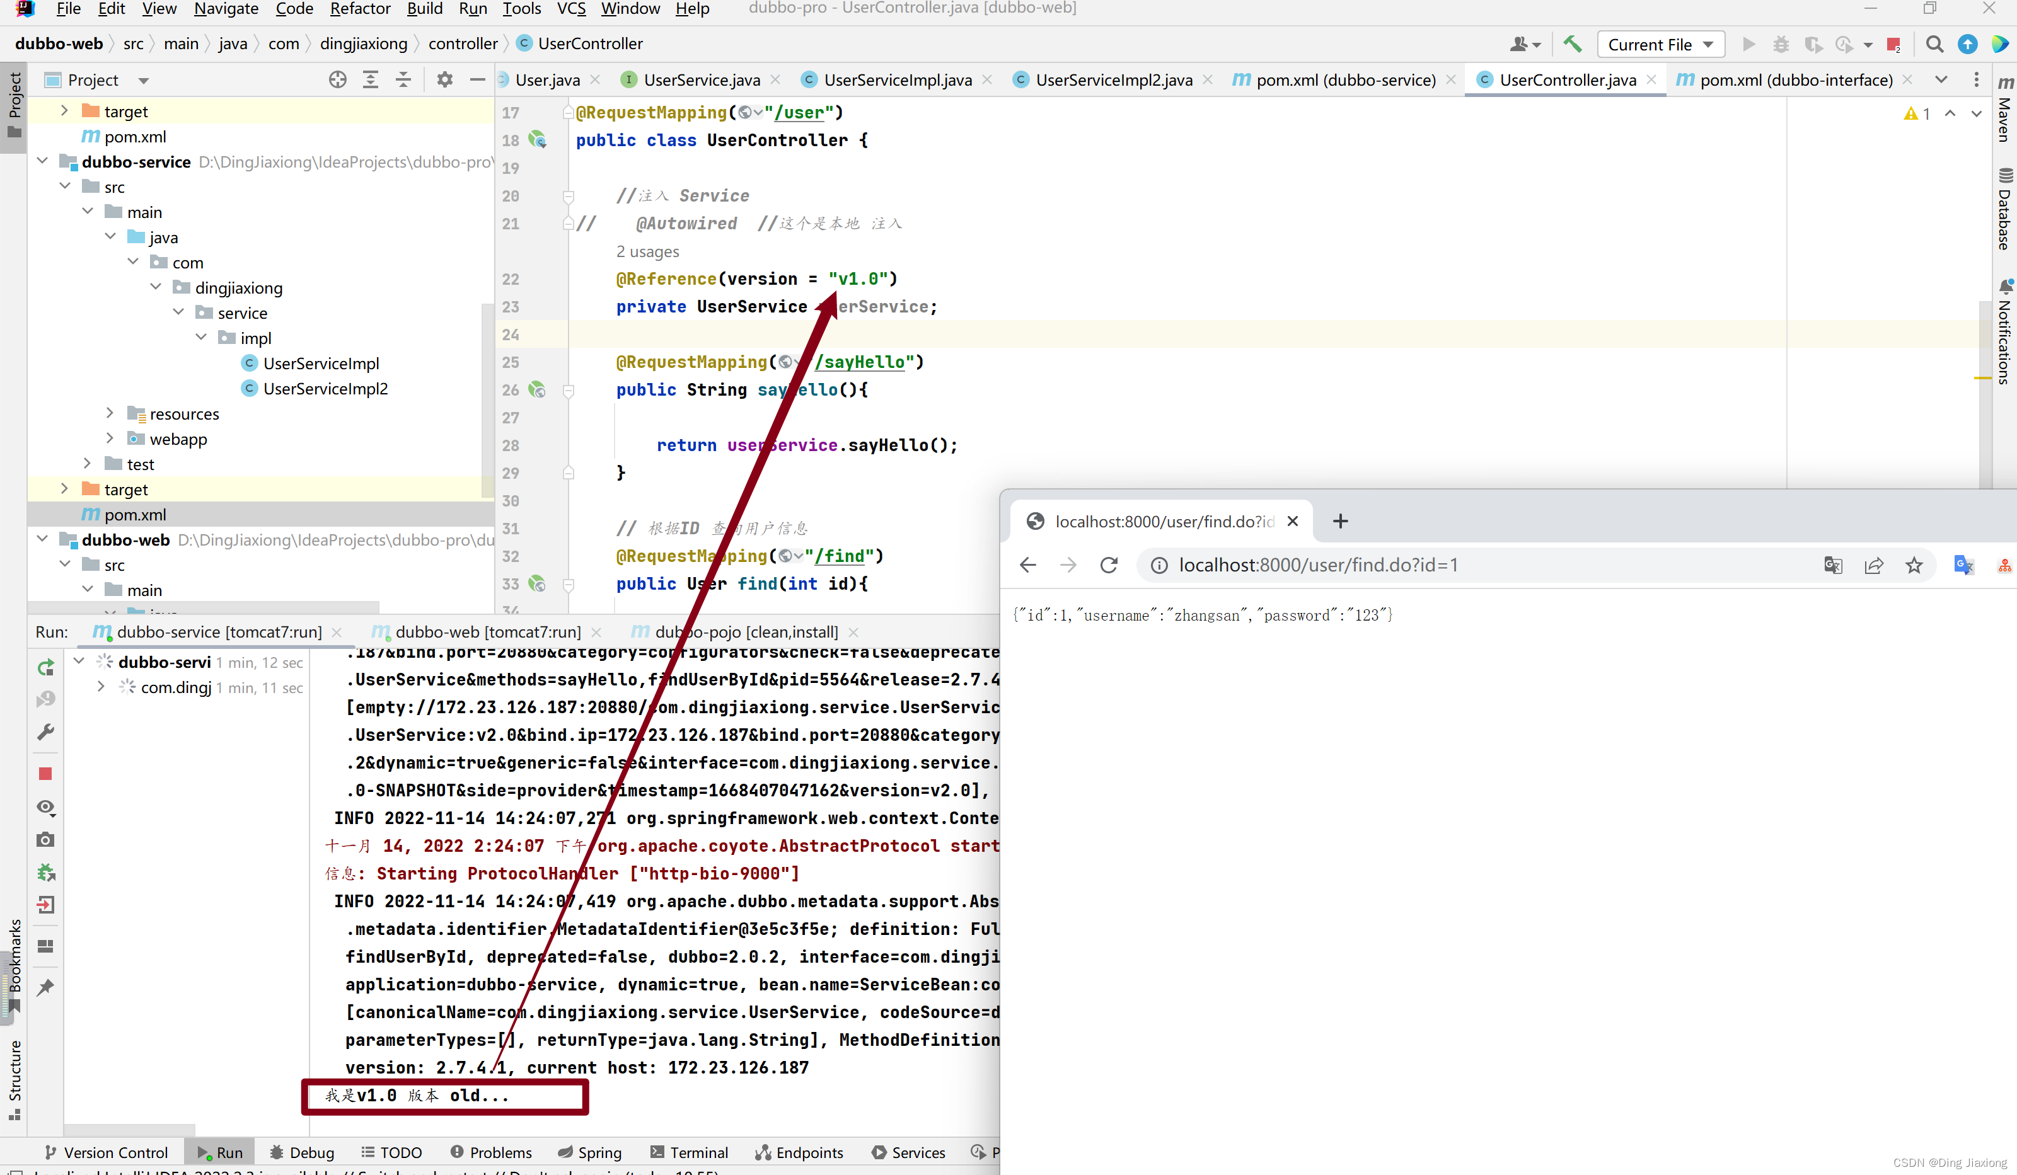2017x1175 pixels.
Task: Open the Project view mode dropdown
Action: (x=143, y=80)
